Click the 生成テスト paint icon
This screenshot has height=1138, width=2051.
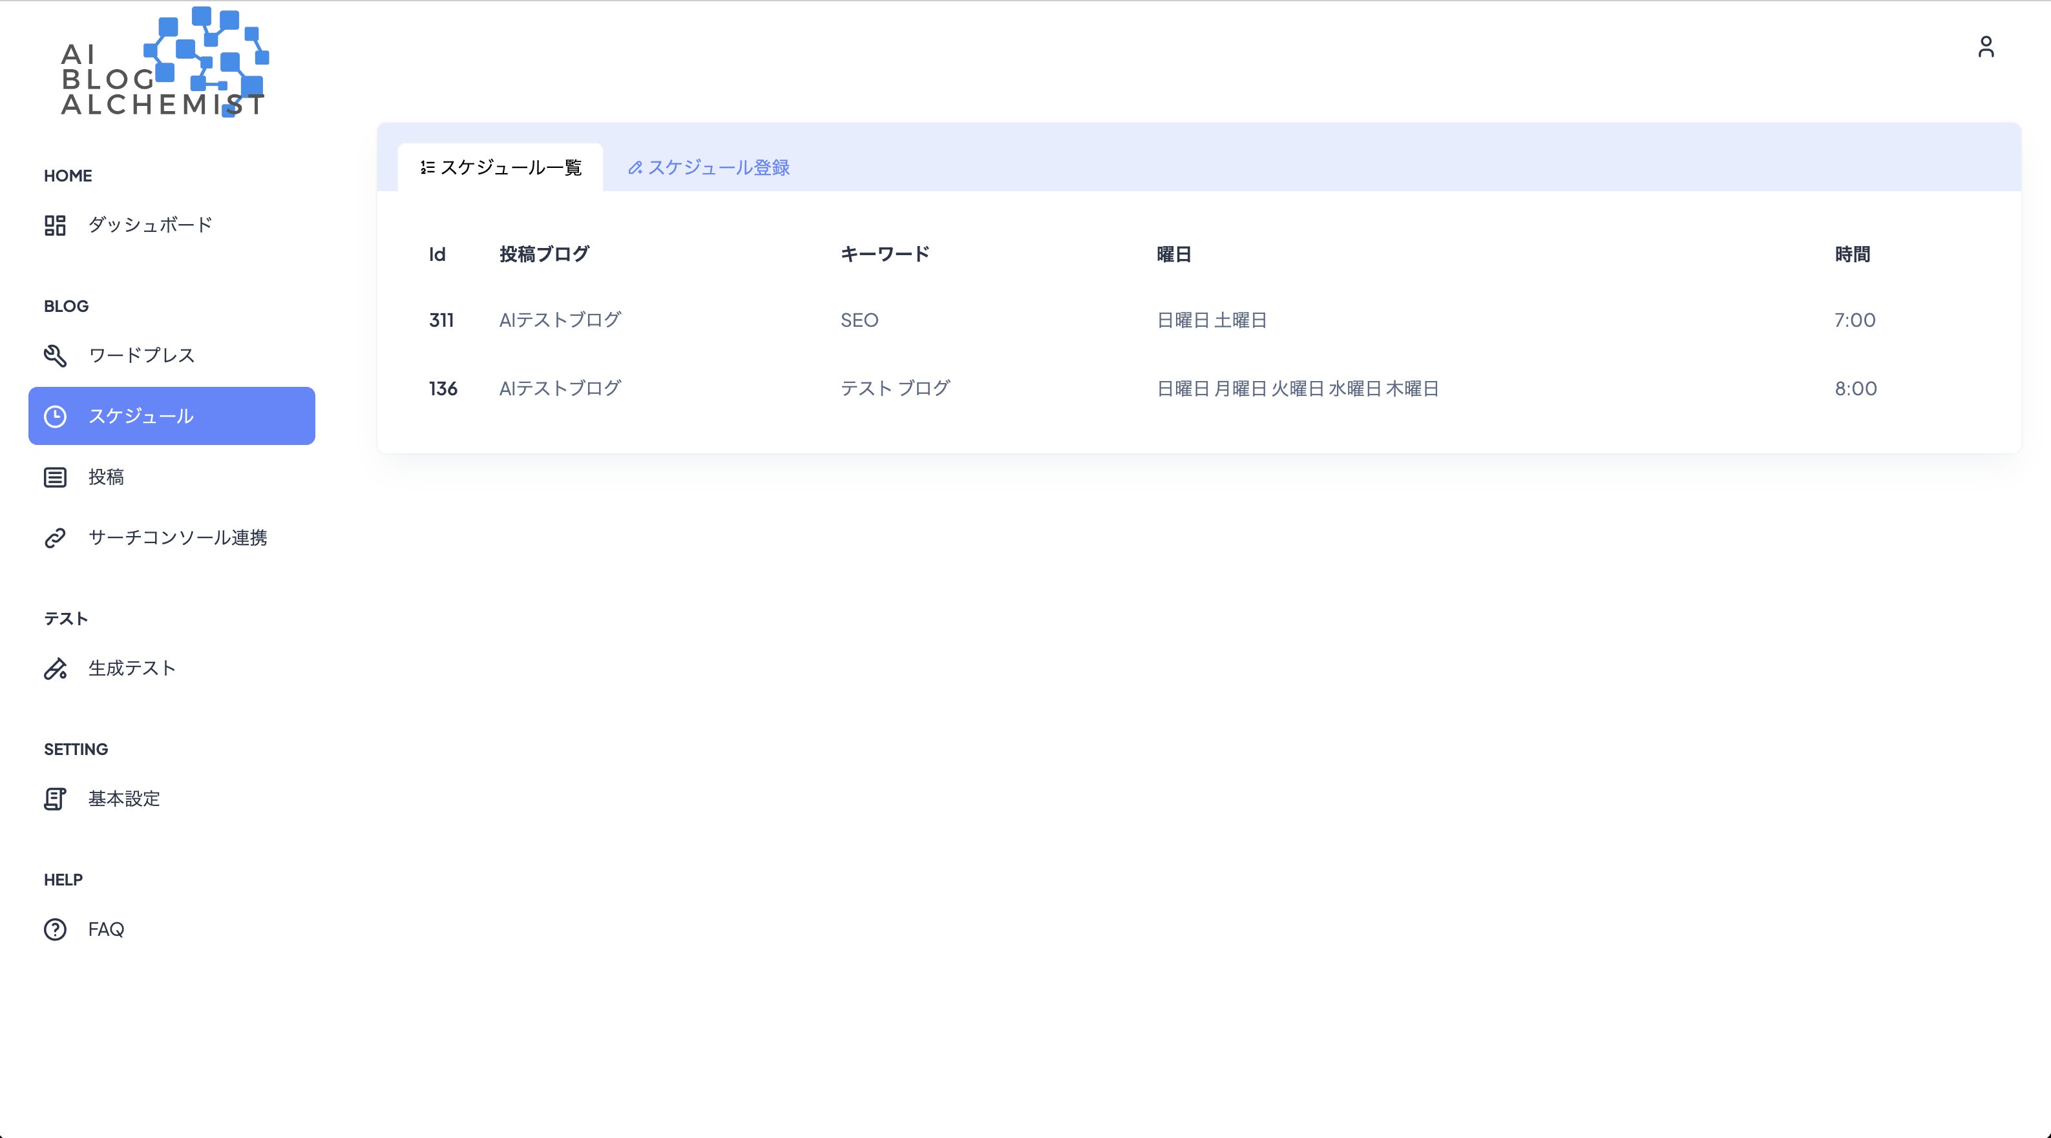(55, 668)
